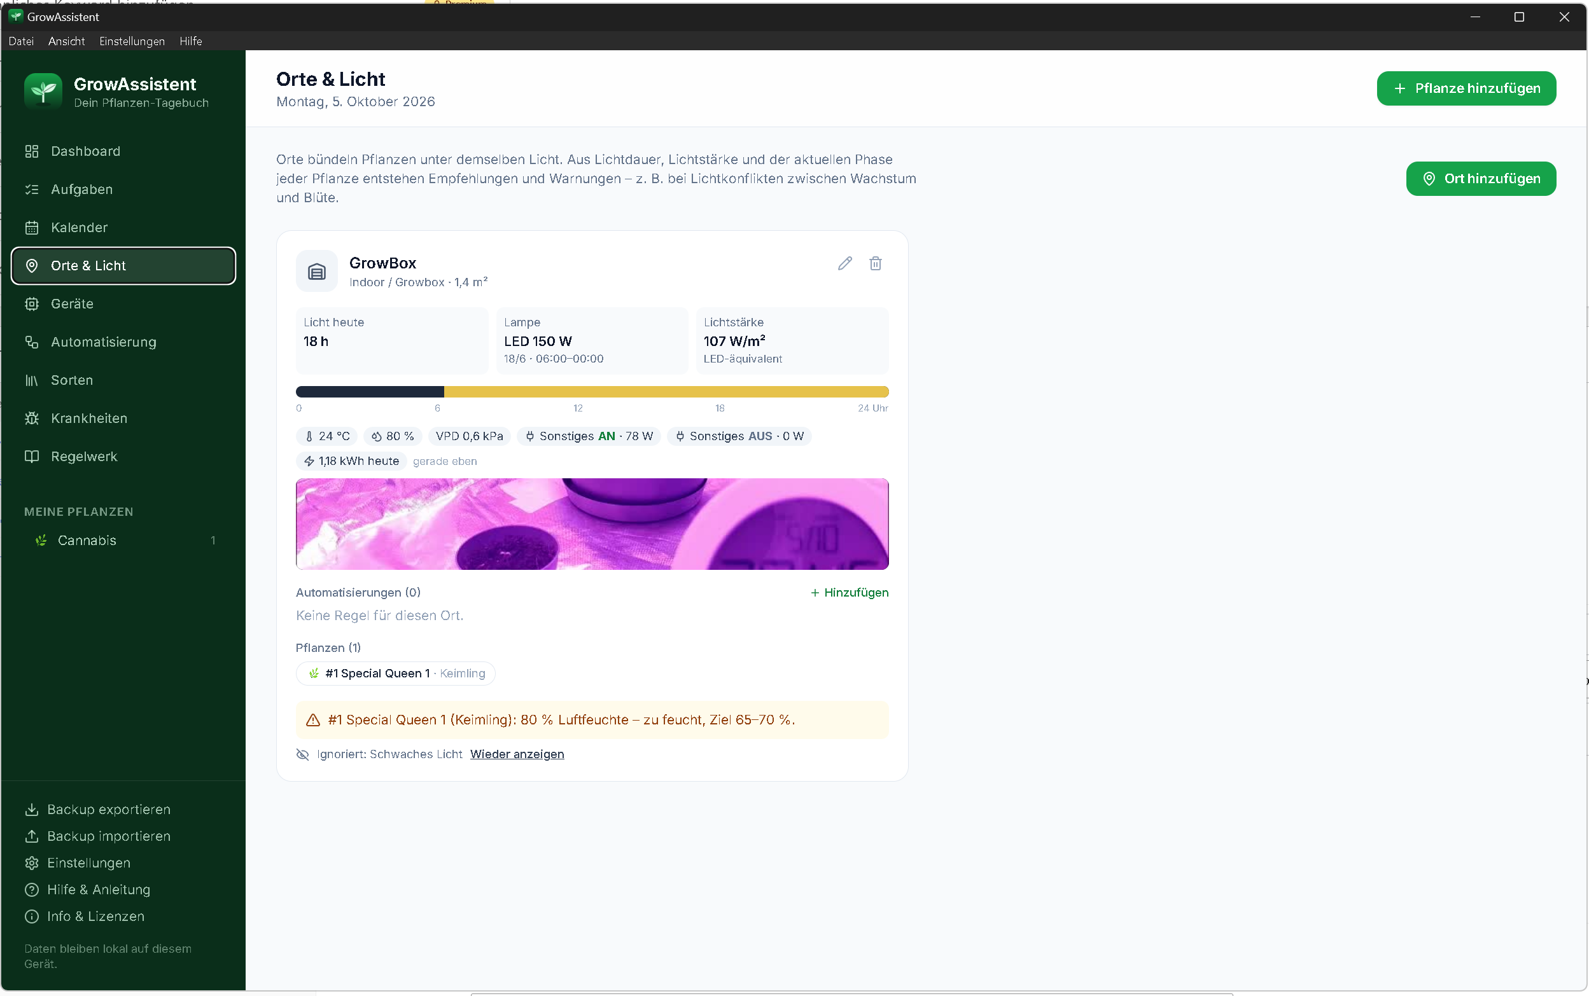Open the Hilfe menu
Image resolution: width=1589 pixels, height=996 pixels.
point(190,41)
